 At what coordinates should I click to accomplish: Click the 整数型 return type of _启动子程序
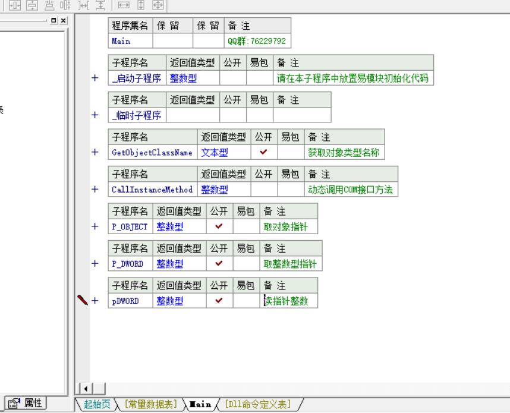193,78
